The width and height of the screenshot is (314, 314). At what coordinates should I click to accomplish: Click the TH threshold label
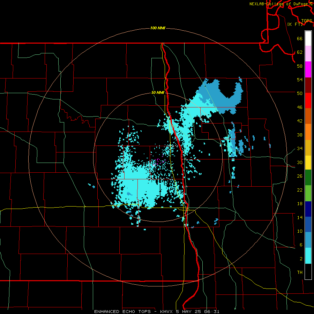pos(300,272)
